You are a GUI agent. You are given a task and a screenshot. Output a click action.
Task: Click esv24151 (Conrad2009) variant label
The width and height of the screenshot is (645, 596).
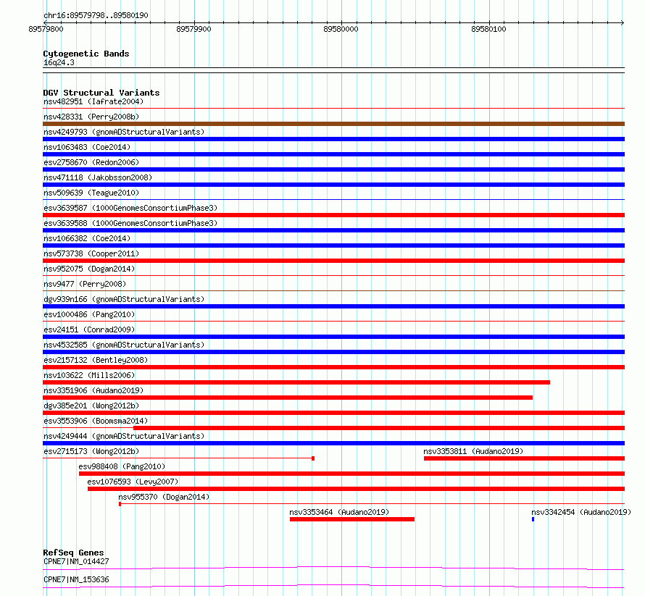pyautogui.click(x=89, y=330)
